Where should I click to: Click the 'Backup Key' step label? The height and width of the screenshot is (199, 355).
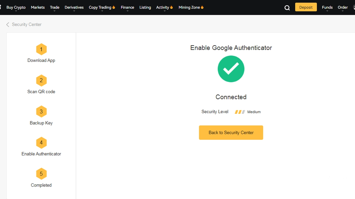point(41,123)
